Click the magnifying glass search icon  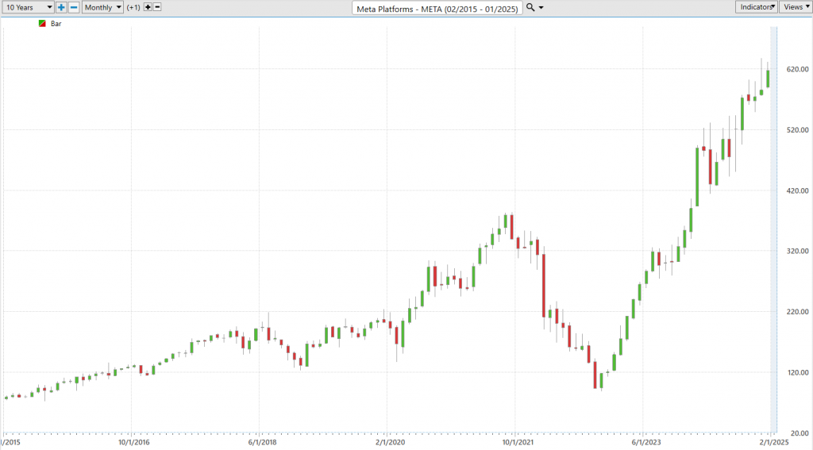click(530, 7)
